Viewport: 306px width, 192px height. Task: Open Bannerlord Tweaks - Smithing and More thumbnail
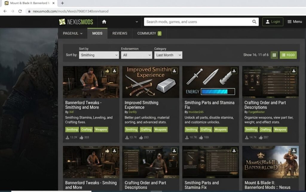[91, 82]
